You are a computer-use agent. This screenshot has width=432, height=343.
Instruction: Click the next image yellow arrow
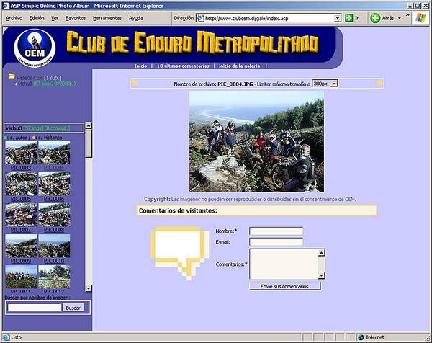(379, 84)
